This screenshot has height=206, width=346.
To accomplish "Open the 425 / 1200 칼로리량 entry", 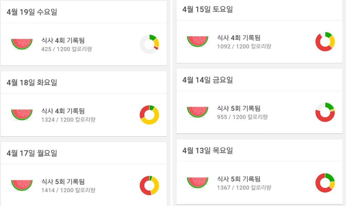I will 67,49.
